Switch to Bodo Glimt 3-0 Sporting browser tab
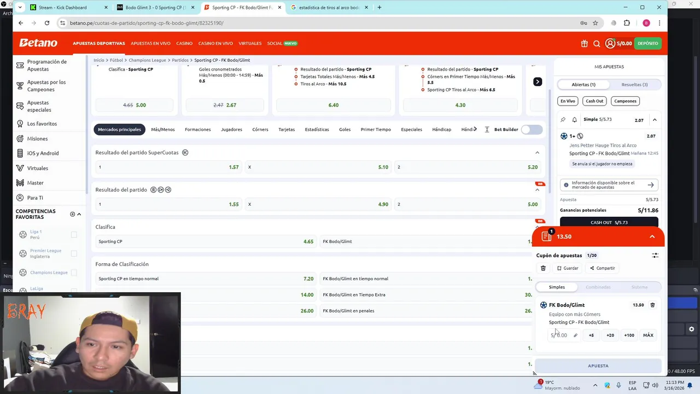The width and height of the screenshot is (700, 394). pyautogui.click(x=156, y=8)
